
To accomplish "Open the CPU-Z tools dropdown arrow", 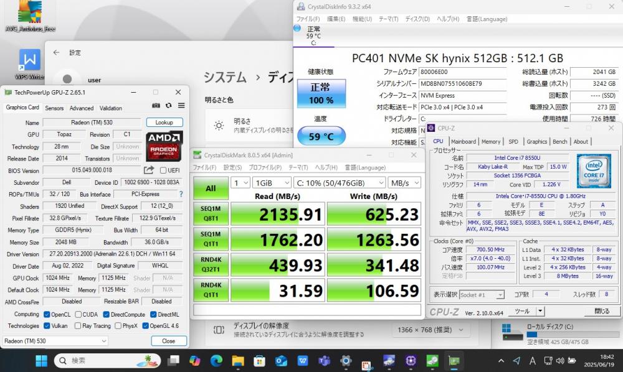I will (540, 311).
